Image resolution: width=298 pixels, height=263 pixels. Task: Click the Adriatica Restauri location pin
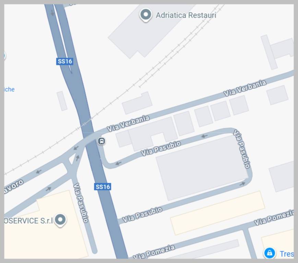pyautogui.click(x=146, y=15)
